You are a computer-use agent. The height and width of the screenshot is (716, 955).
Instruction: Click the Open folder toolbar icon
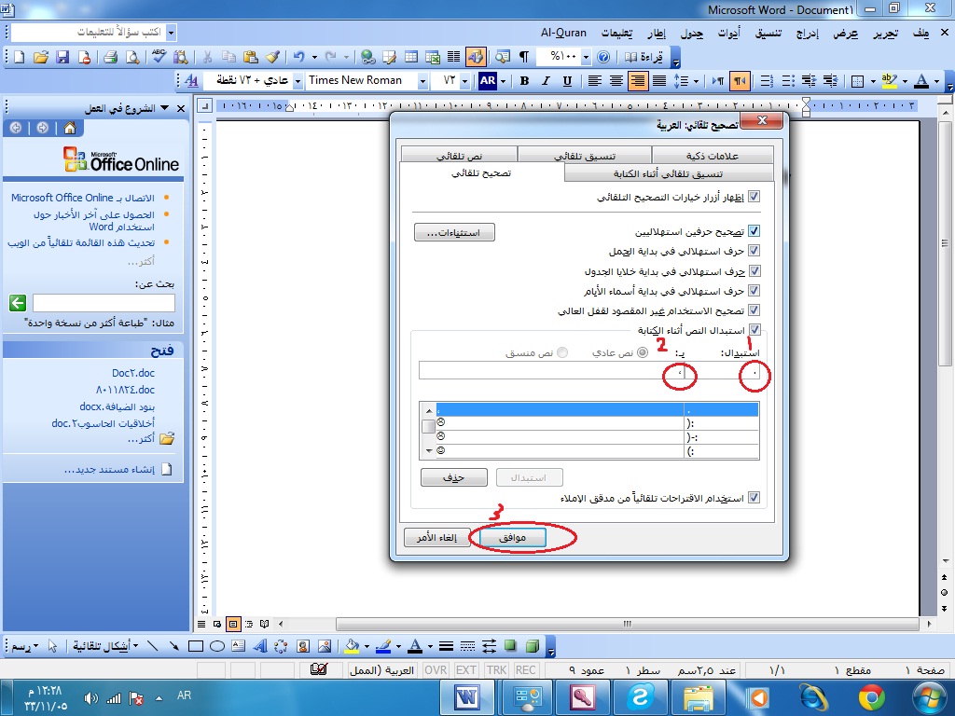click(41, 57)
